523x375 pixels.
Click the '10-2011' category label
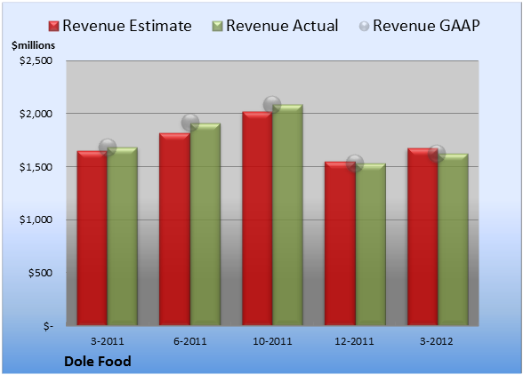(272, 341)
